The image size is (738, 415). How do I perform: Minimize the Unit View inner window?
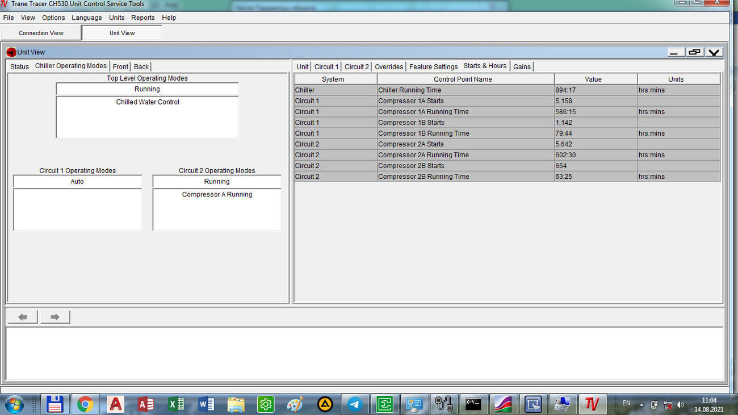point(676,52)
